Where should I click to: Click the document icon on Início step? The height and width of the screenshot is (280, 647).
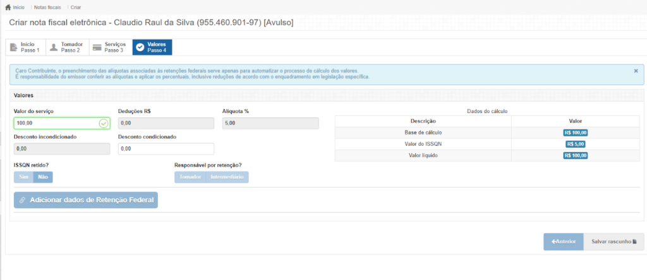tap(13, 47)
